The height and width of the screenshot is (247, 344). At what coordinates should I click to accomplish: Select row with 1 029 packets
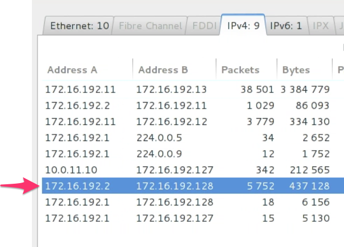click(193, 105)
